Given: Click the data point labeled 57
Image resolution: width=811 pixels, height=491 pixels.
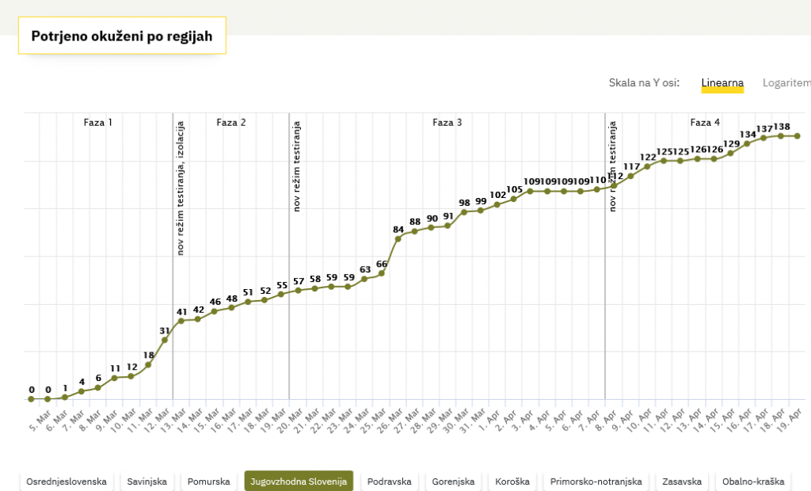Looking at the screenshot, I should (298, 291).
